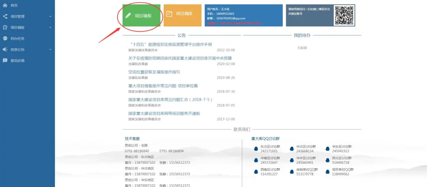Open 意见反馈 in the sidebar menu
Image resolution: width=427 pixels, height=187 pixels.
point(17,61)
